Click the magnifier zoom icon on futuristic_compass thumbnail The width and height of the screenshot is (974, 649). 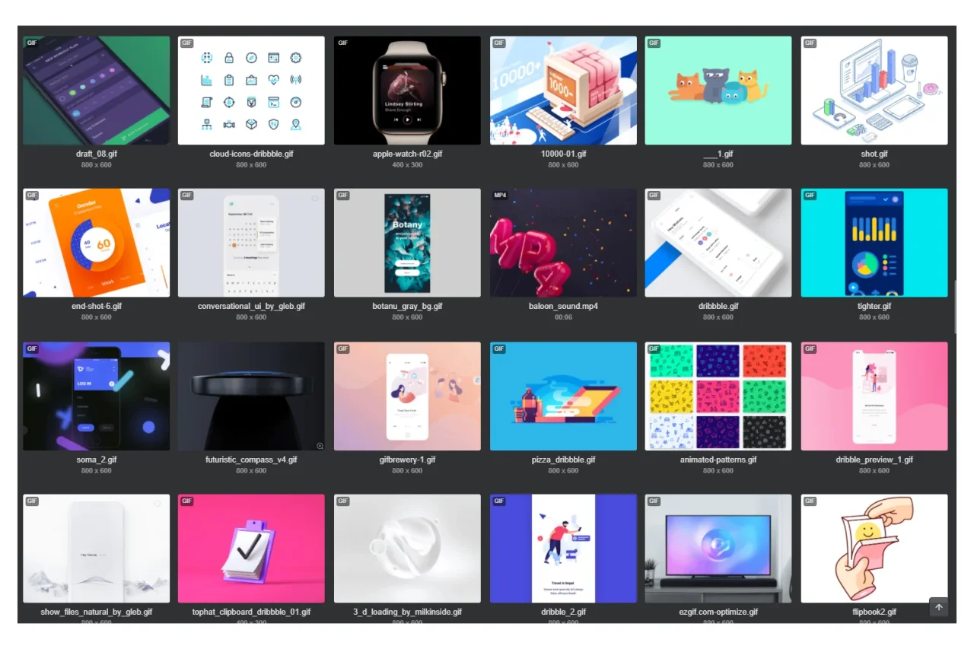click(x=320, y=446)
